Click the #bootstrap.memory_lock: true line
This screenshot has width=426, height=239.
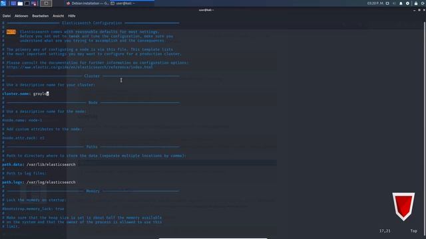(33, 208)
